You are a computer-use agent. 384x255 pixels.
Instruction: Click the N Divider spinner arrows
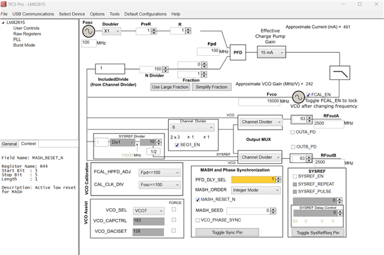[166, 70]
